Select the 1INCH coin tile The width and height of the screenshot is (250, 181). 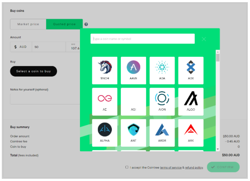coord(105,70)
